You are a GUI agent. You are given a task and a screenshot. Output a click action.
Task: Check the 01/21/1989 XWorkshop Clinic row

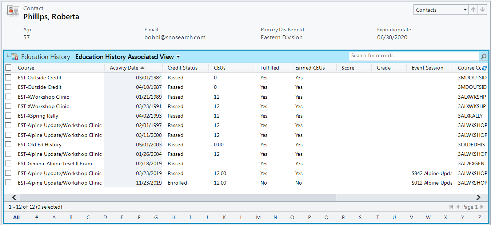tap(8, 97)
